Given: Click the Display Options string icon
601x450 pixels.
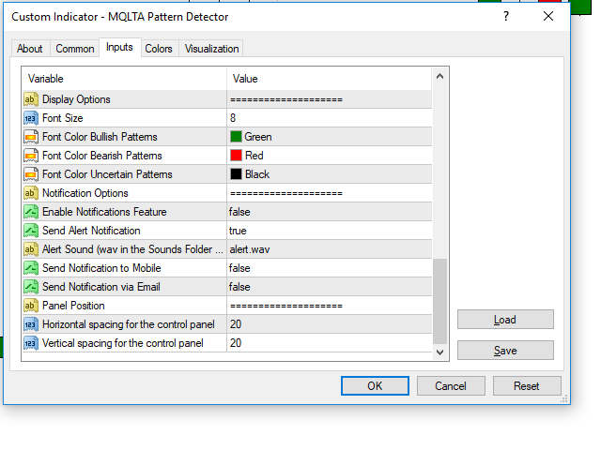Looking at the screenshot, I should click(x=31, y=99).
